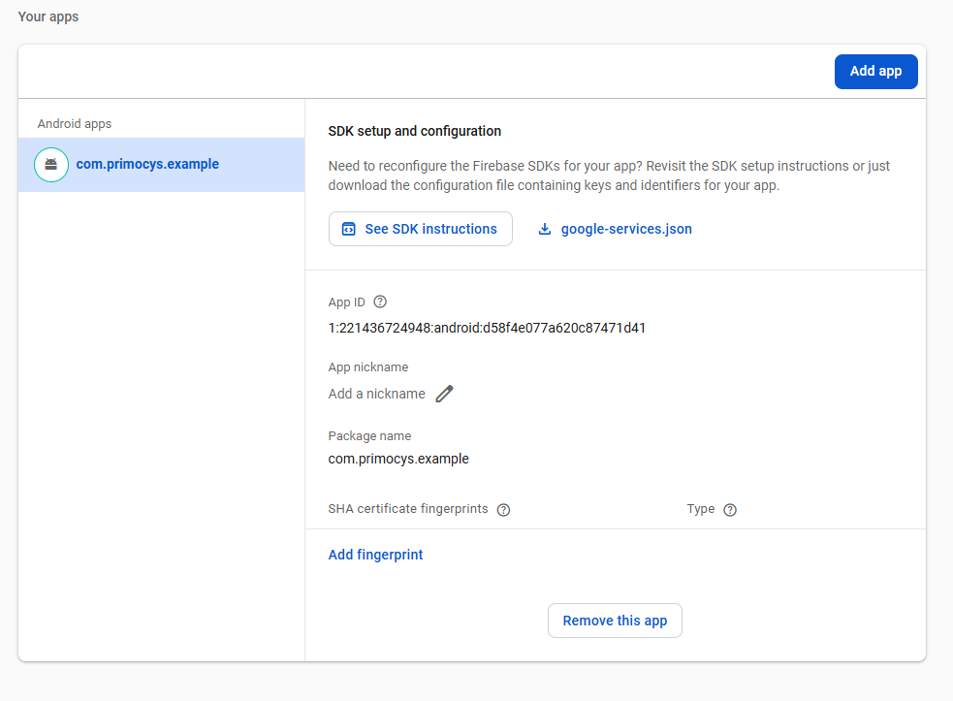Show help for App ID
Screen dimensions: 953x701
pos(380,303)
